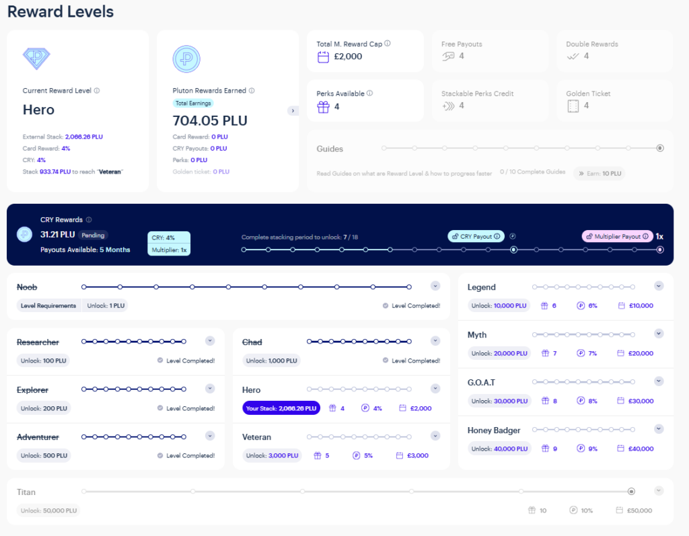
Task: Click the Golden Ticket icon
Action: [x=573, y=106]
